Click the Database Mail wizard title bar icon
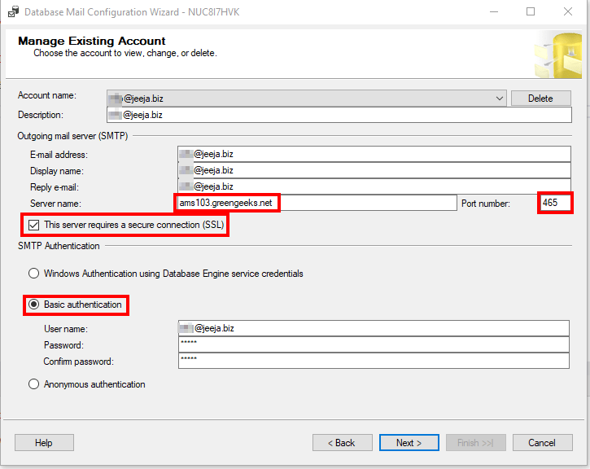The image size is (590, 469). point(14,11)
